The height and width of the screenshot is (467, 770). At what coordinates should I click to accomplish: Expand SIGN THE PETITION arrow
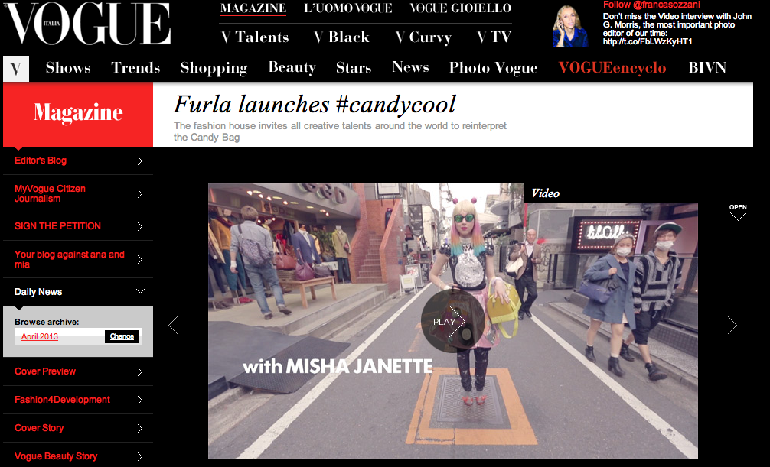(x=140, y=226)
